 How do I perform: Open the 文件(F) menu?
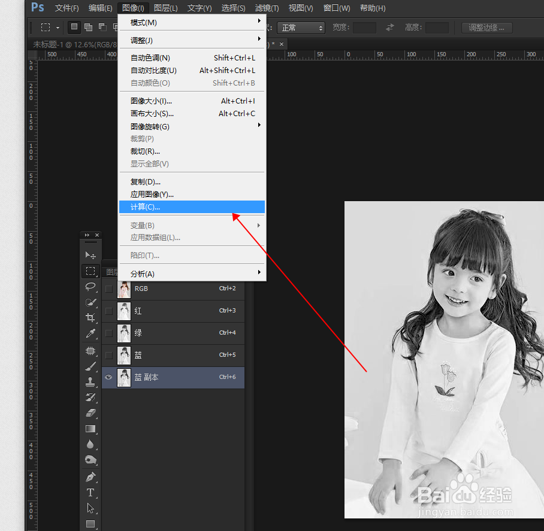click(x=67, y=8)
